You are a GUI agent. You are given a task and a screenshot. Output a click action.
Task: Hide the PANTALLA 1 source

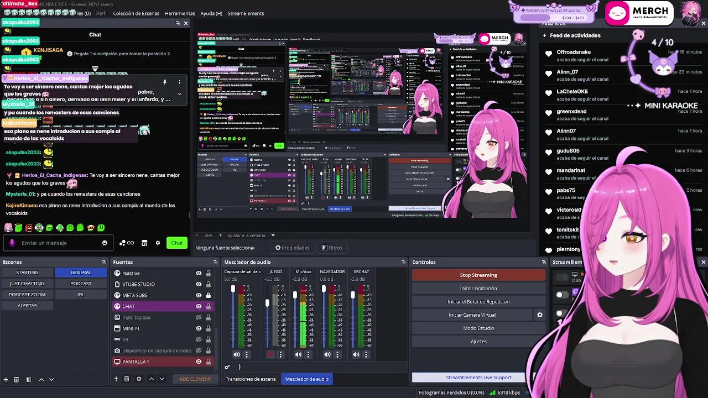click(x=199, y=362)
